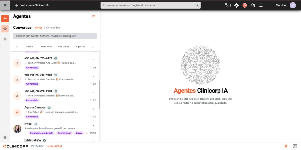
Task: Open Agatha Campos conversation
Action: tap(54, 112)
